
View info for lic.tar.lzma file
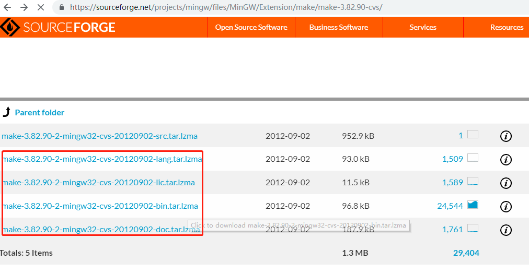[x=505, y=183]
